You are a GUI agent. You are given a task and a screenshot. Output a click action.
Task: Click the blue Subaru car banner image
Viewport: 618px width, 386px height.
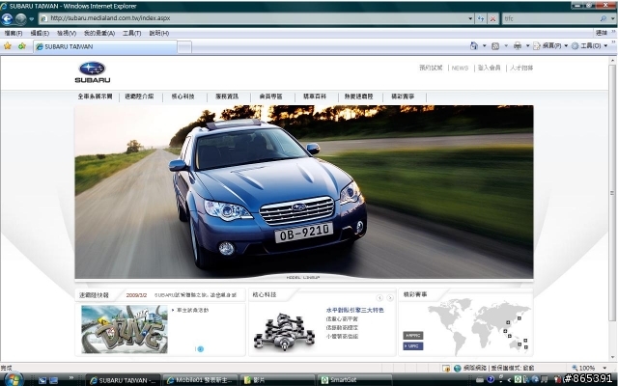[304, 192]
